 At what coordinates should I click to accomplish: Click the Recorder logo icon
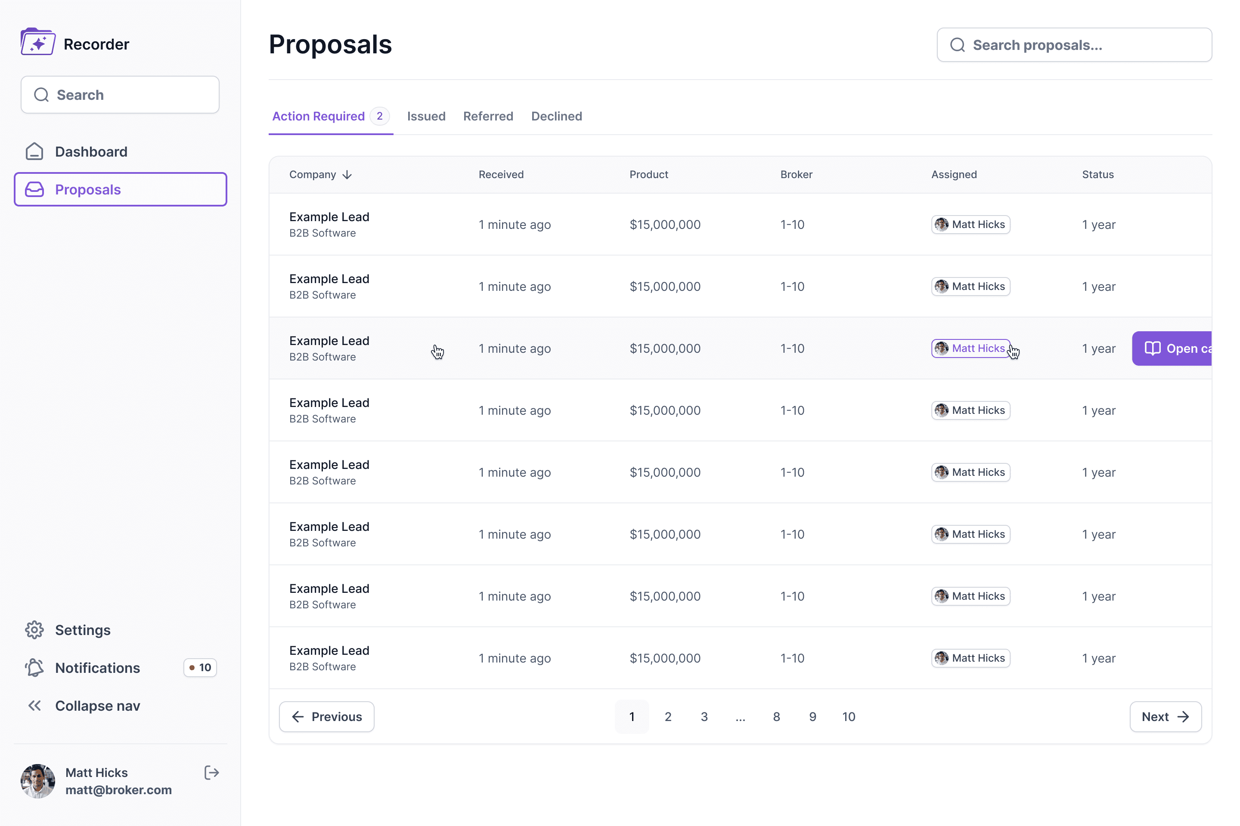click(x=38, y=42)
